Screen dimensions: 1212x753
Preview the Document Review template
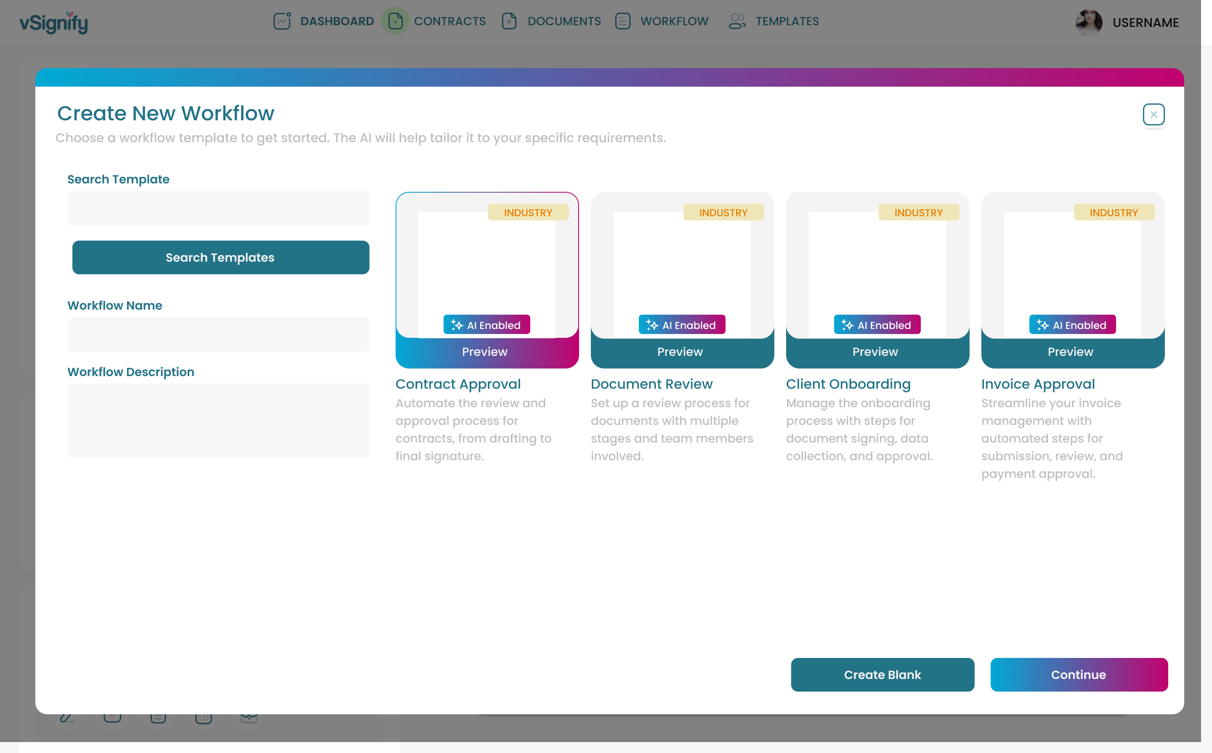[x=680, y=352]
